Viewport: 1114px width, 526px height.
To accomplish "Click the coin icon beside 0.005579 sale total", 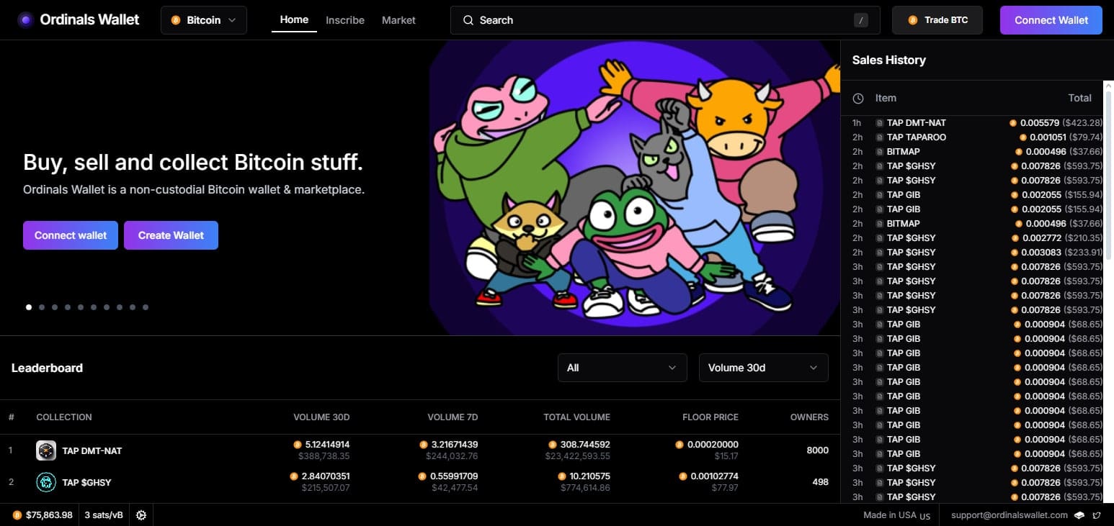I will click(1013, 122).
